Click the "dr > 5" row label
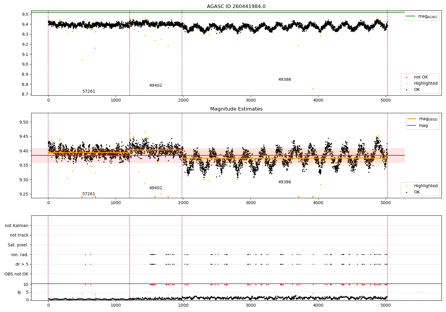Viewport: 446px width, 312px height. point(22,264)
